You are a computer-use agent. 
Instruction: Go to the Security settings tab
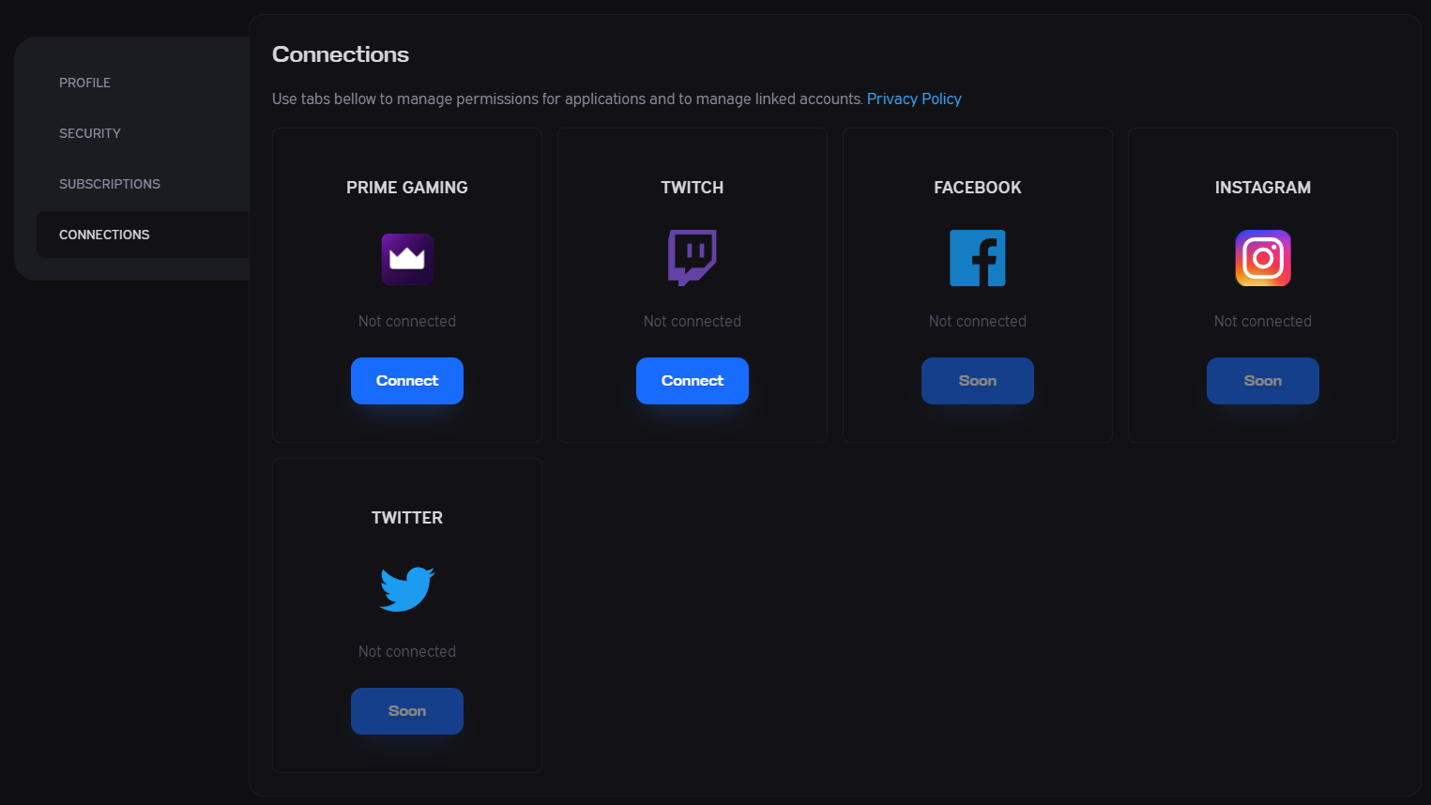[90, 133]
